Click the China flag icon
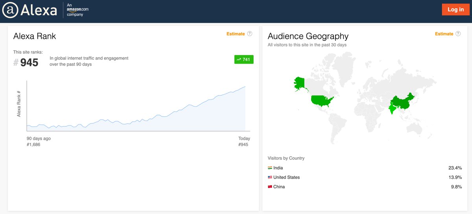This screenshot has width=472, height=214. coord(270,187)
